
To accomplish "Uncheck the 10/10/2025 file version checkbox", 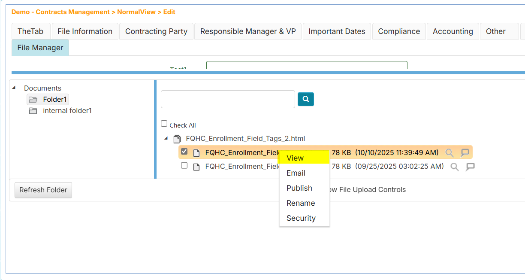I will pyautogui.click(x=184, y=152).
